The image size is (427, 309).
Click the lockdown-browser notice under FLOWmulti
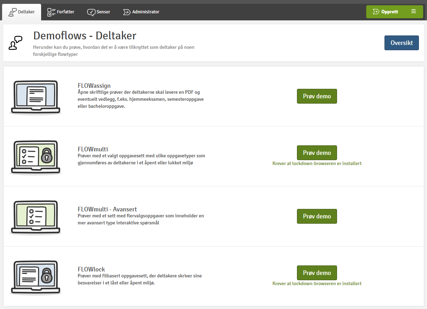[317, 164]
